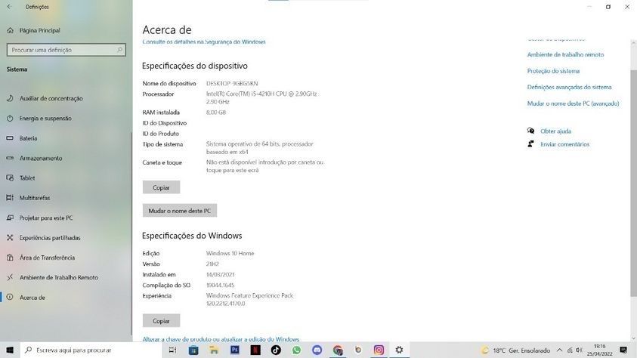Click the Enviar comentários person icon

tap(530, 144)
